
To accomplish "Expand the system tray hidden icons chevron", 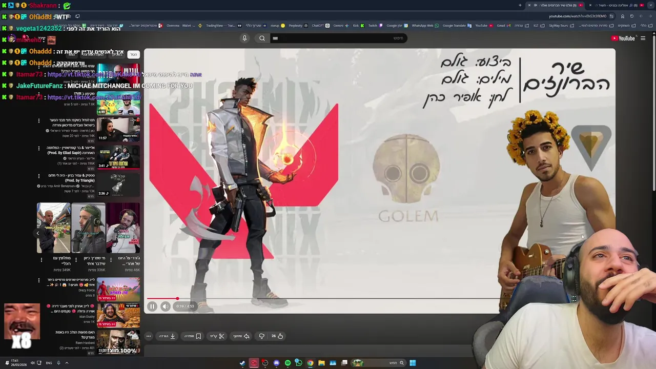I will (x=67, y=363).
